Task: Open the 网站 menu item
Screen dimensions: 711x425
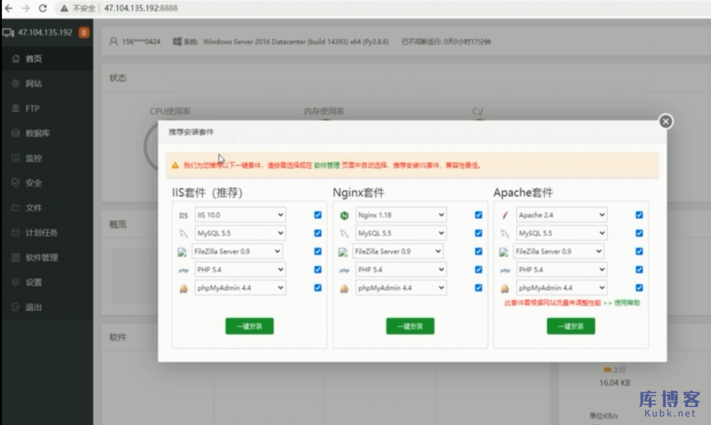Action: [48, 83]
